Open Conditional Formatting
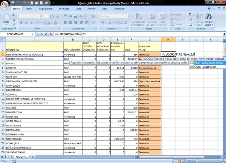Screen dimensions: 226x163 pos(138,20)
